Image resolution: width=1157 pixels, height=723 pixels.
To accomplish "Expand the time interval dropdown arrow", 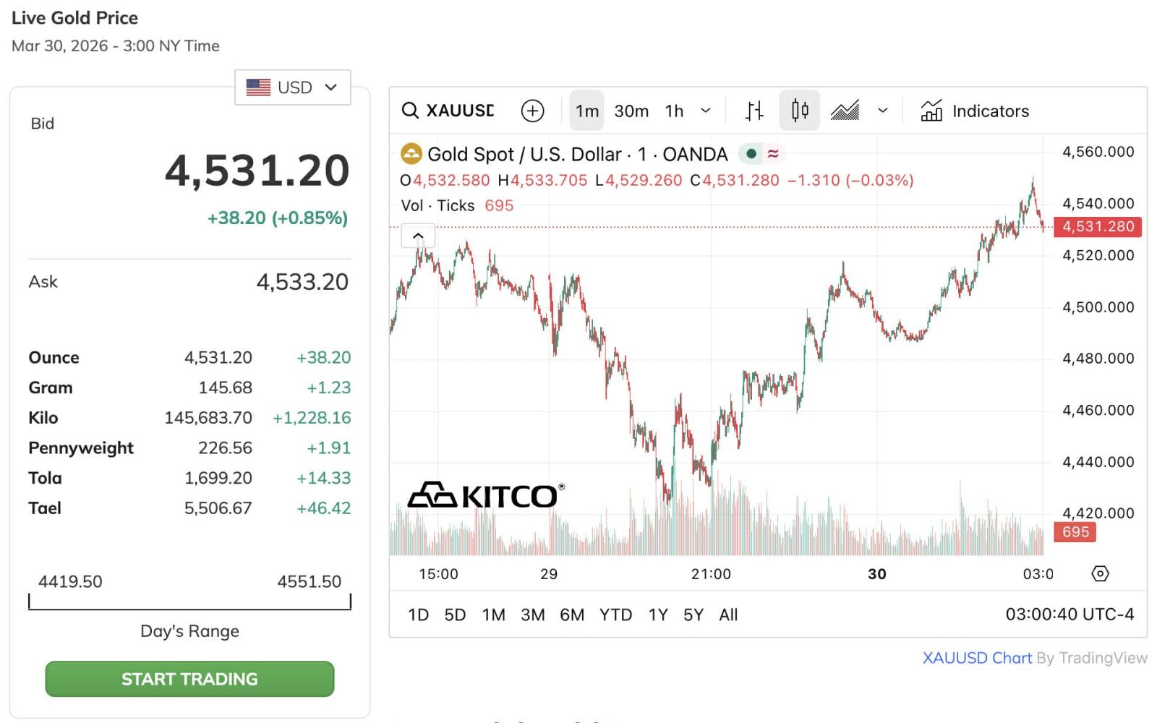I will coord(706,111).
